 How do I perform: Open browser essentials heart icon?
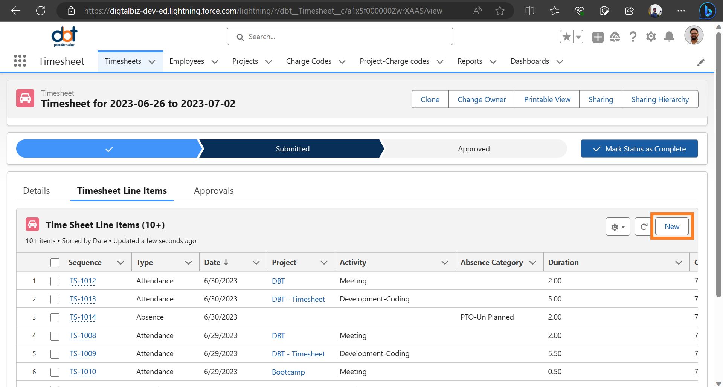(x=580, y=11)
